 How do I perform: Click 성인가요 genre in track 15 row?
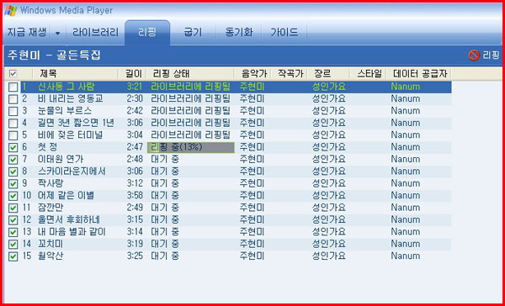[x=329, y=256]
